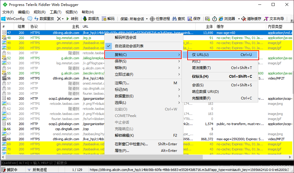
Task: Open the 工具(T) menu
Action: [55, 12]
